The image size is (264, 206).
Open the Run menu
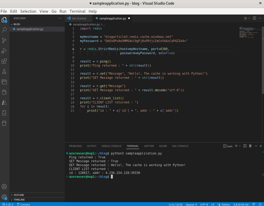63,11
